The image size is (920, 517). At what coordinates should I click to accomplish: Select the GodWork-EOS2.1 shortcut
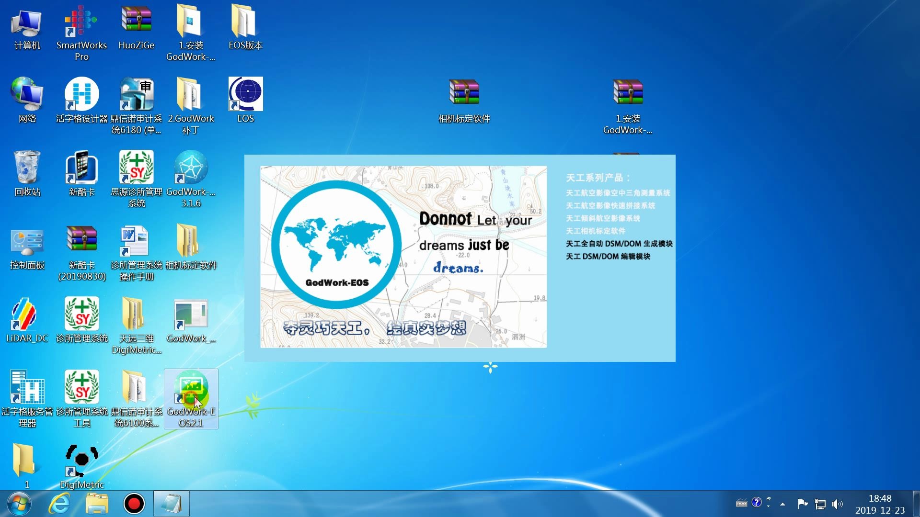click(x=191, y=400)
